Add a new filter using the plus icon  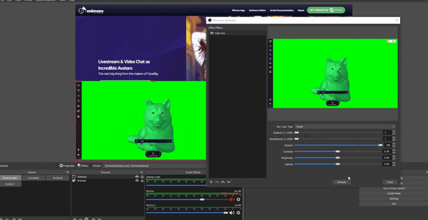click(x=211, y=182)
